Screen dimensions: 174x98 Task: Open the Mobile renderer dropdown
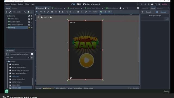[165, 4]
